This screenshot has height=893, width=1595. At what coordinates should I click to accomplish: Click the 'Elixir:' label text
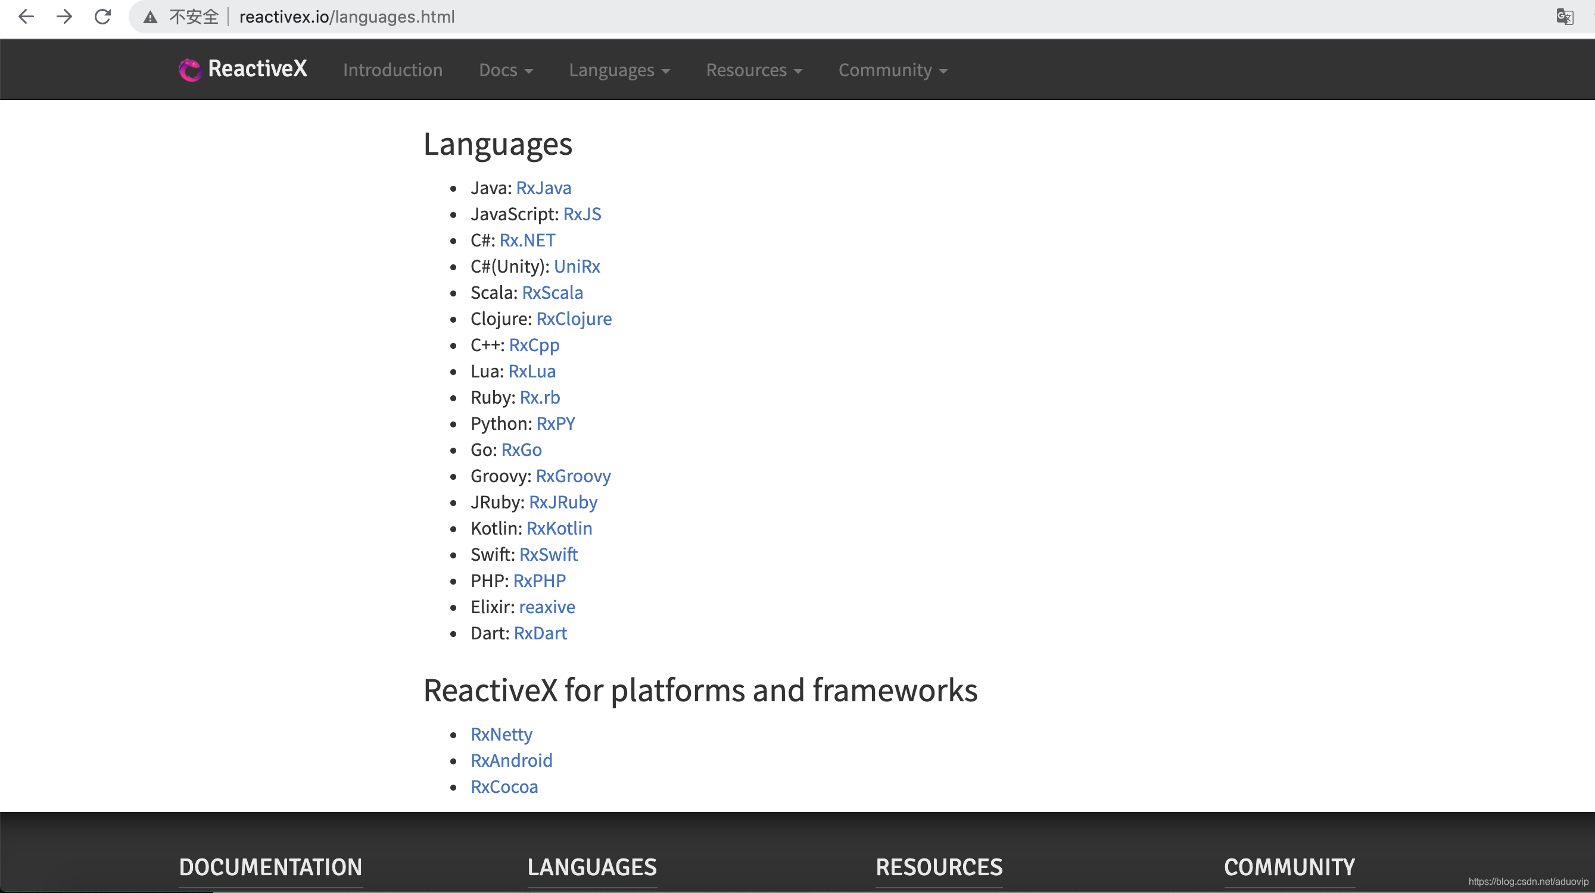493,607
